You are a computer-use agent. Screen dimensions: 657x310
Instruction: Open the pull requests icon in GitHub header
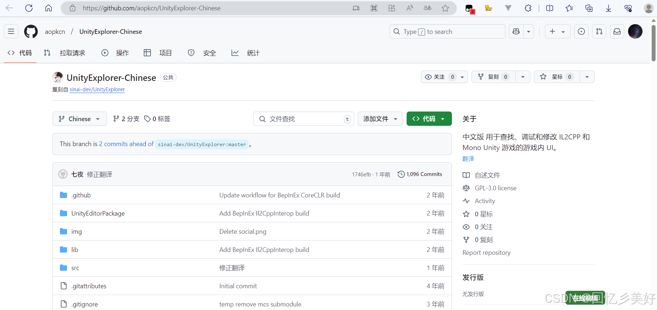(599, 31)
